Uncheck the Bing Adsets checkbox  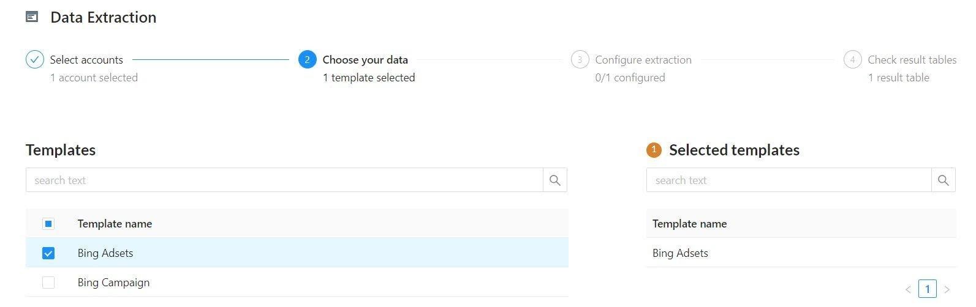pos(48,253)
